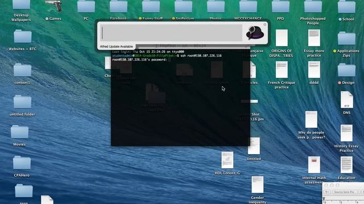Open the Alfred Update Available notice
Image resolution: width=364 pixels, height=204 pixels.
tap(116, 46)
